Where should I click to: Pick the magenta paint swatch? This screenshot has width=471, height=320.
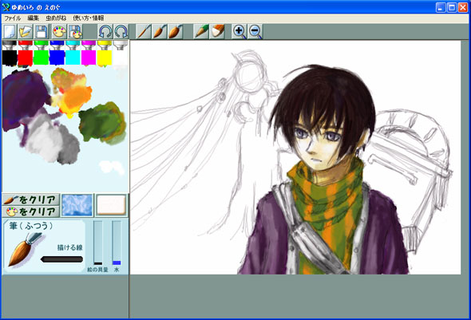point(89,57)
